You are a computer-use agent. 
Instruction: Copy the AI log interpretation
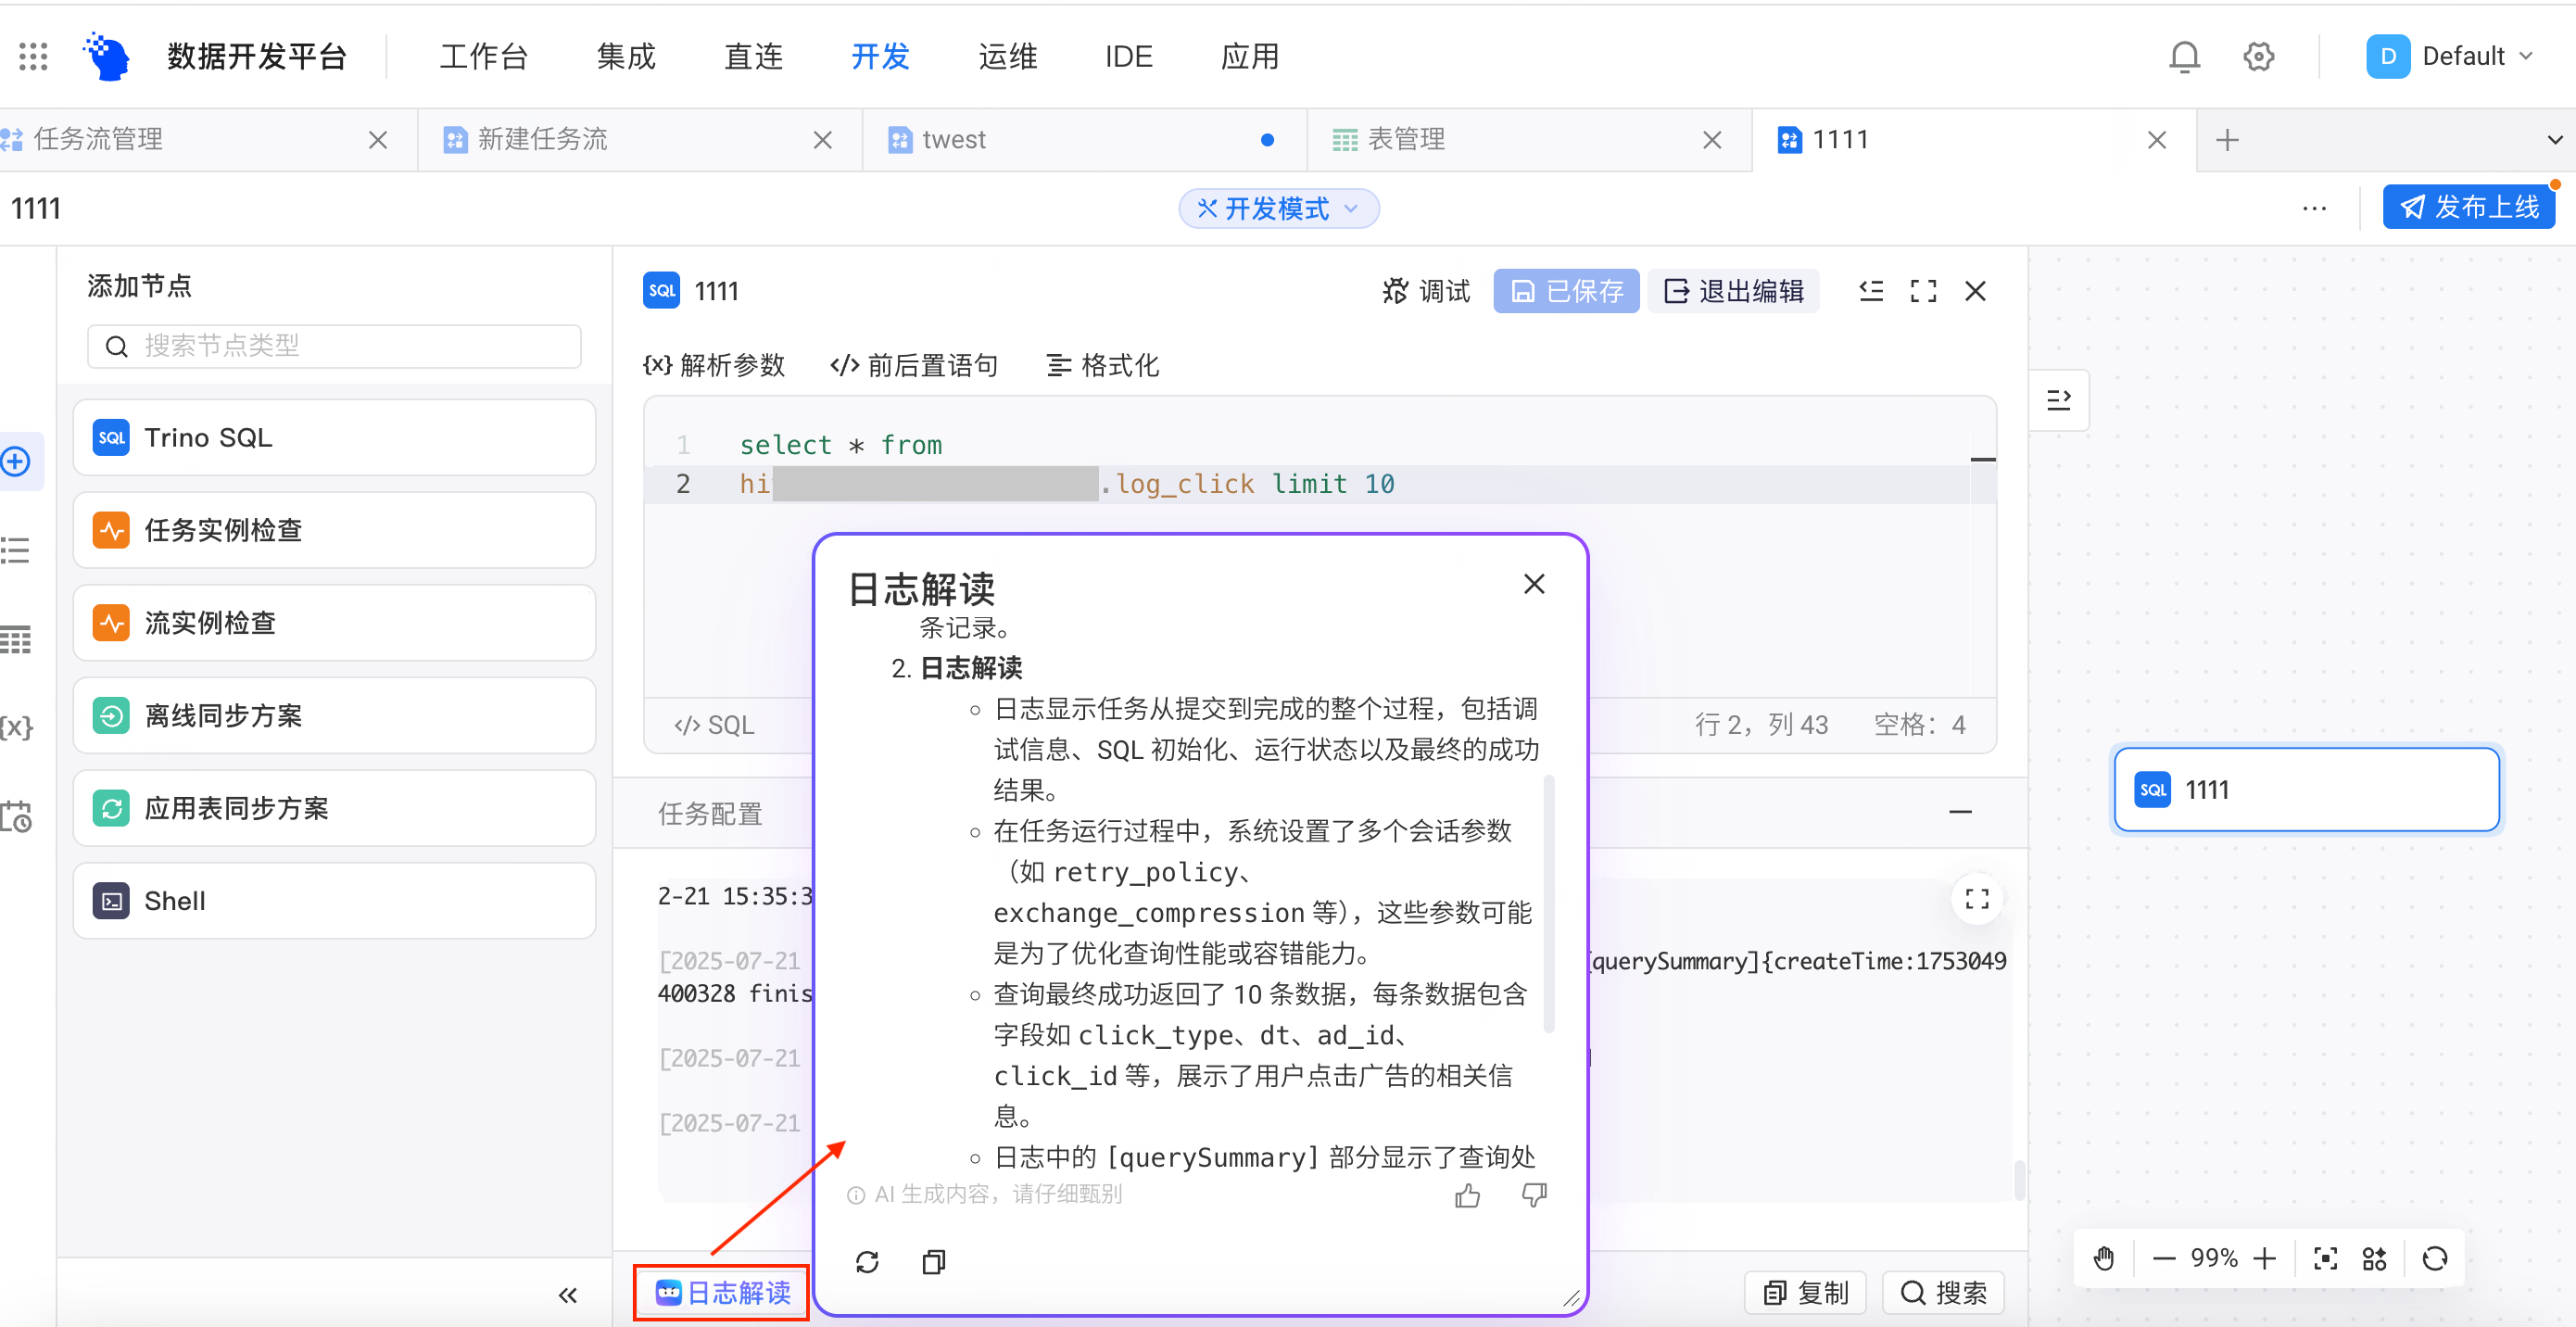pos(933,1262)
